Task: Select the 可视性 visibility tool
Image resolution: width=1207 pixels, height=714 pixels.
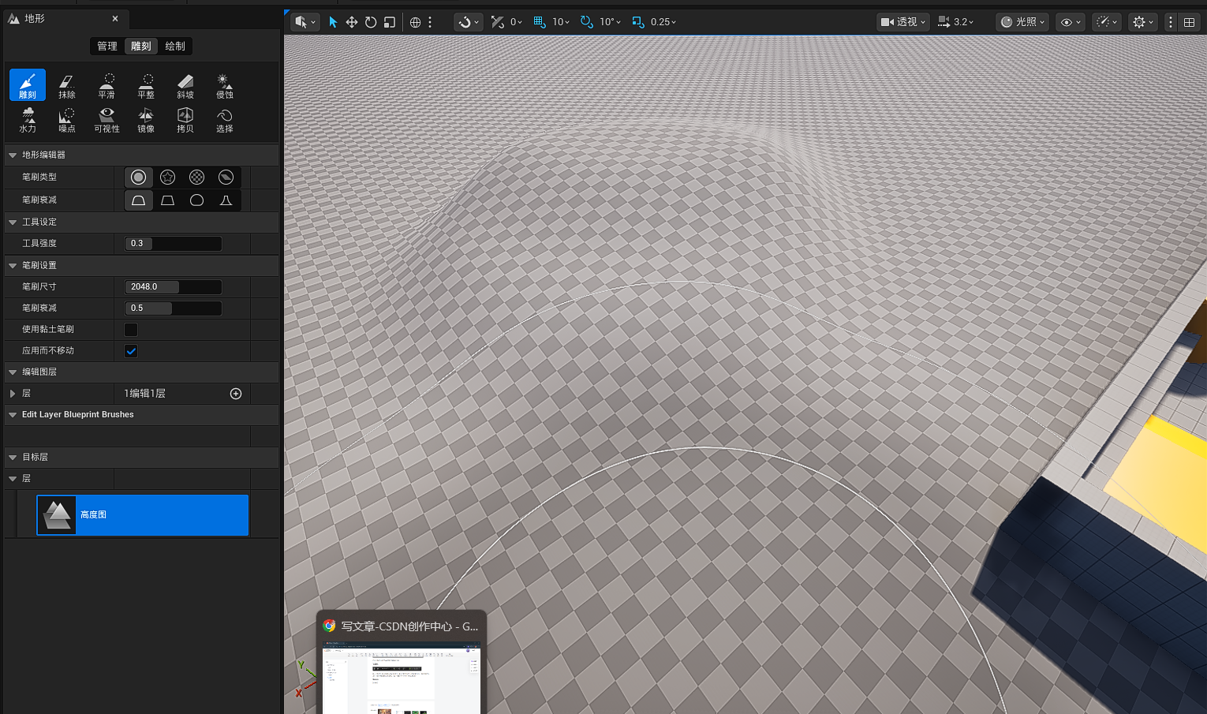Action: 106,119
